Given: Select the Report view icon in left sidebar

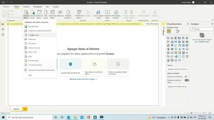Looking at the screenshot, I should pyautogui.click(x=3, y=24).
